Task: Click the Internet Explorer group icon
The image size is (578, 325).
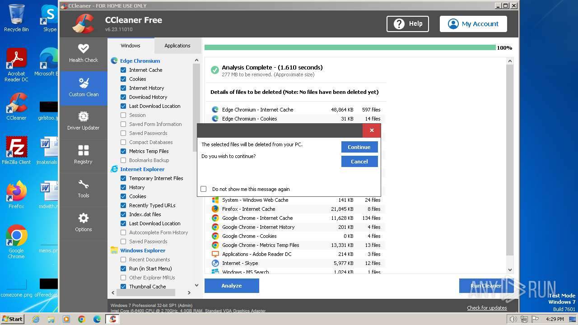Action: click(114, 169)
